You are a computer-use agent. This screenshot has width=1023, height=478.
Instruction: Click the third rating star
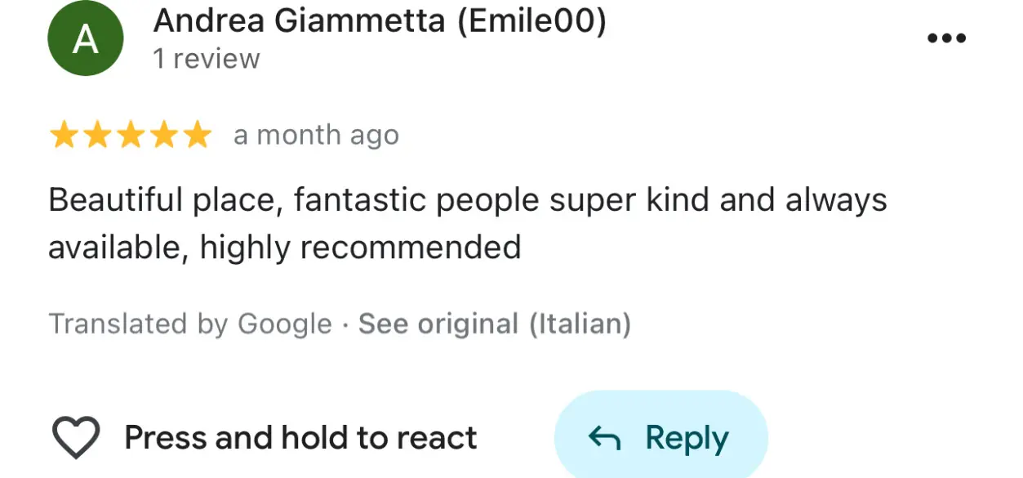pos(130,136)
